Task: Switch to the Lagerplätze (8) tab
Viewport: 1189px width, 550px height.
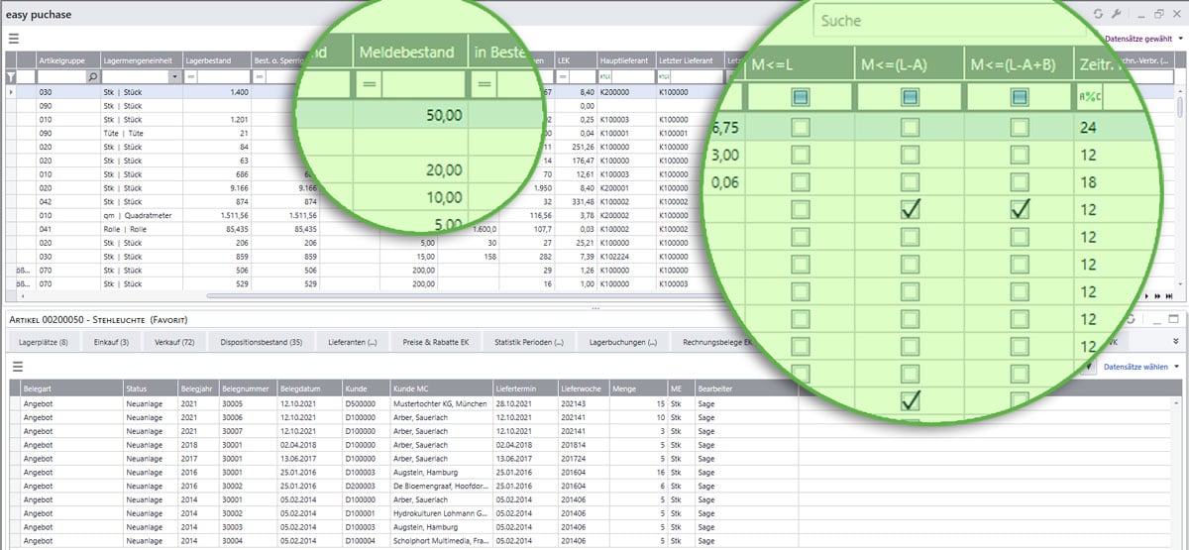Action: [x=44, y=341]
